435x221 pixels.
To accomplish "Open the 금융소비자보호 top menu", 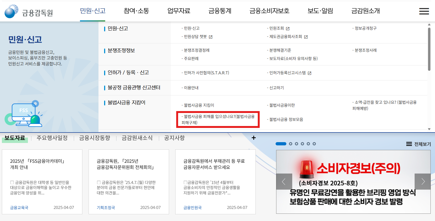I will (269, 11).
